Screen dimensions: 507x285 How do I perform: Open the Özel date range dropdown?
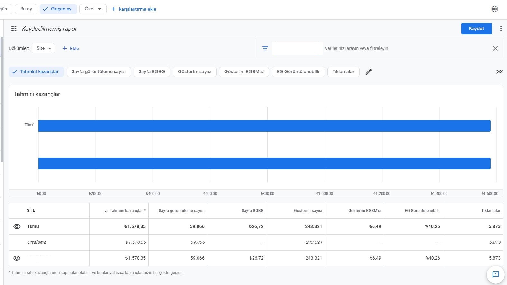click(93, 9)
